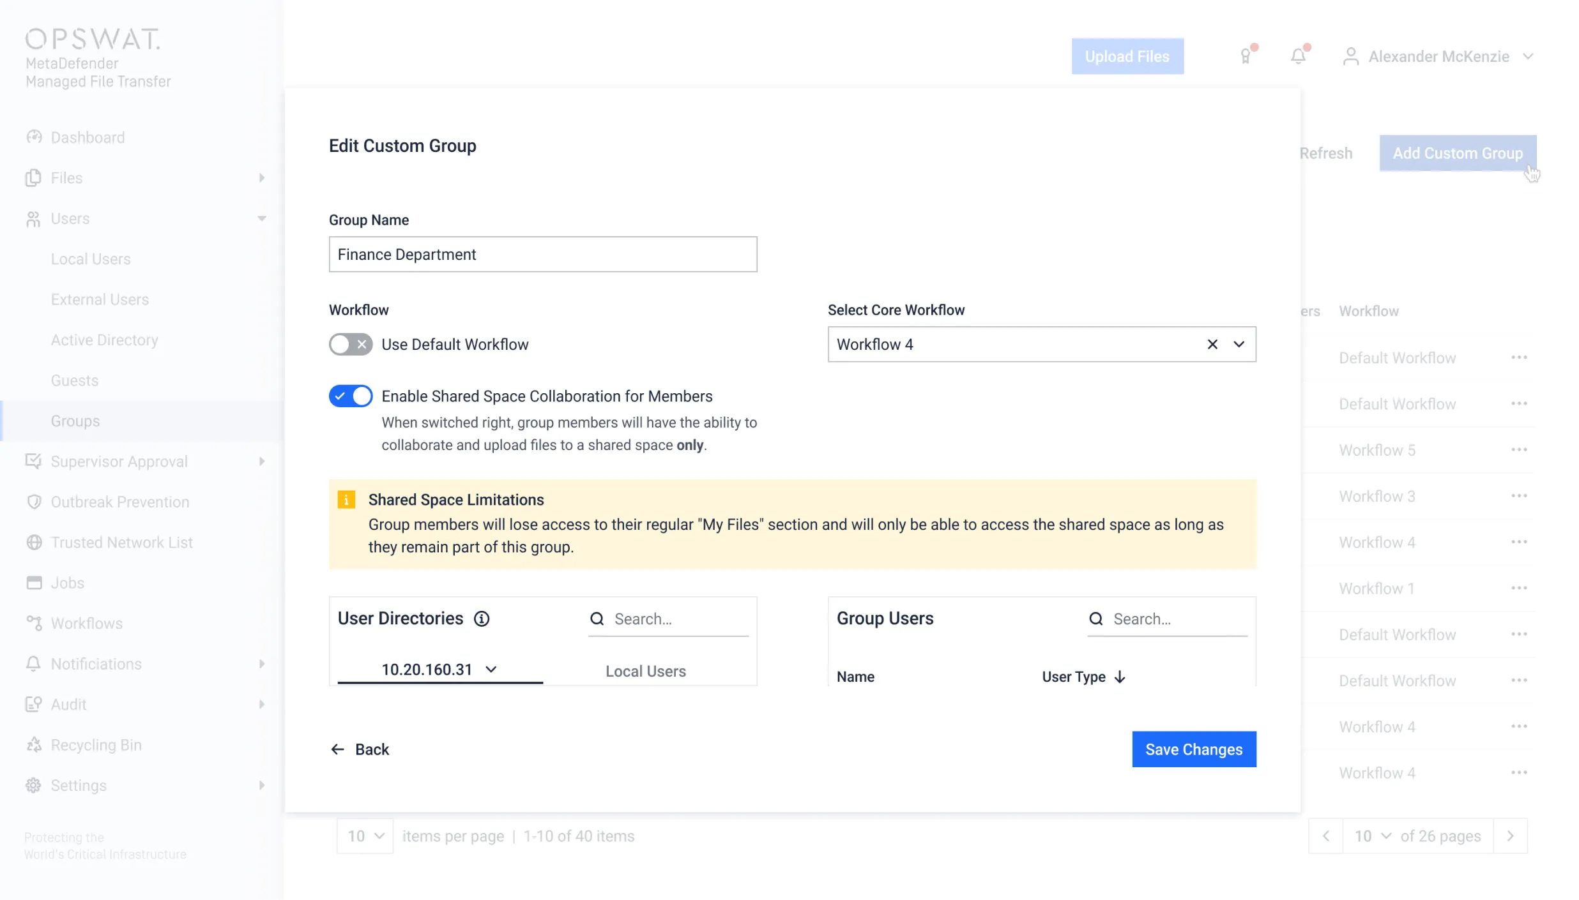Expand the 10.20.160.31 directory dropdown
The height and width of the screenshot is (900, 1579).
(x=491, y=669)
